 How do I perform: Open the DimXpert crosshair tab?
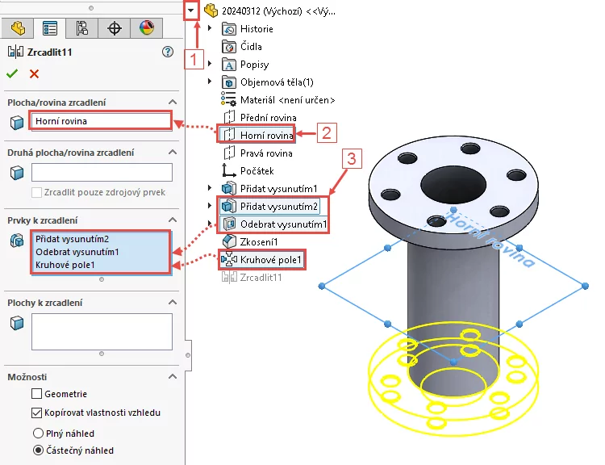click(115, 28)
